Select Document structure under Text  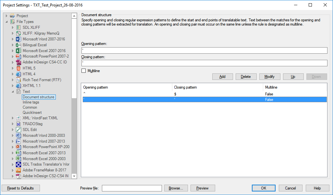(x=39, y=97)
